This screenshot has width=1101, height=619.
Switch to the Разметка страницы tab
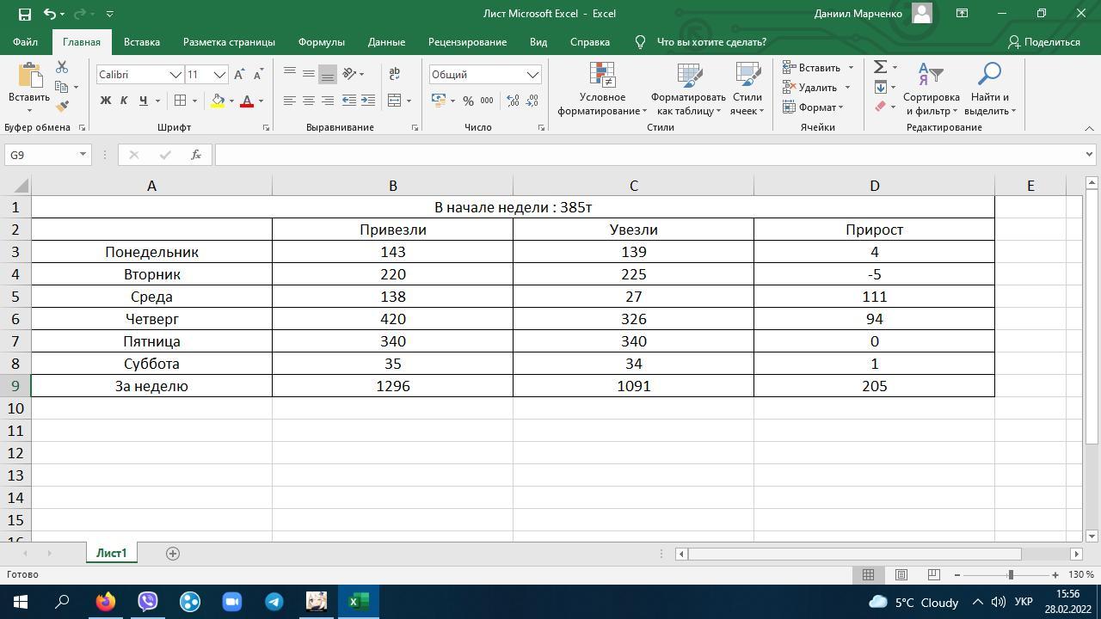coord(229,41)
